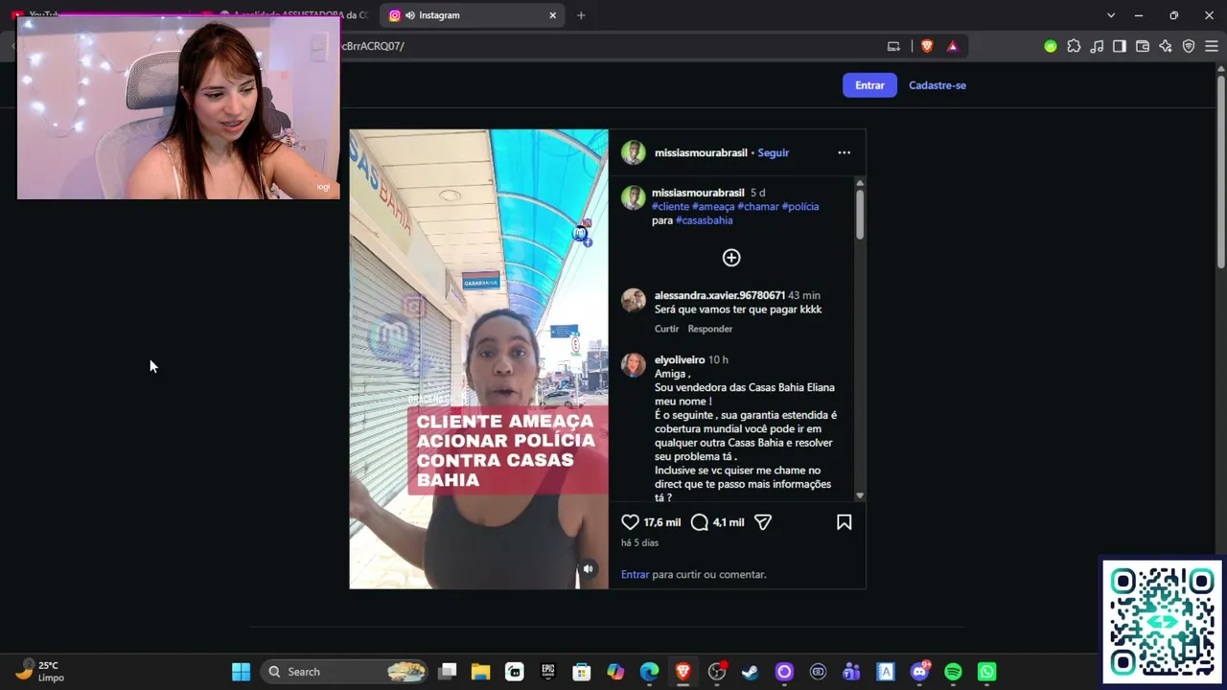The height and width of the screenshot is (690, 1227).
Task: Expand the tab search dropdown arrow
Action: coord(1111,15)
